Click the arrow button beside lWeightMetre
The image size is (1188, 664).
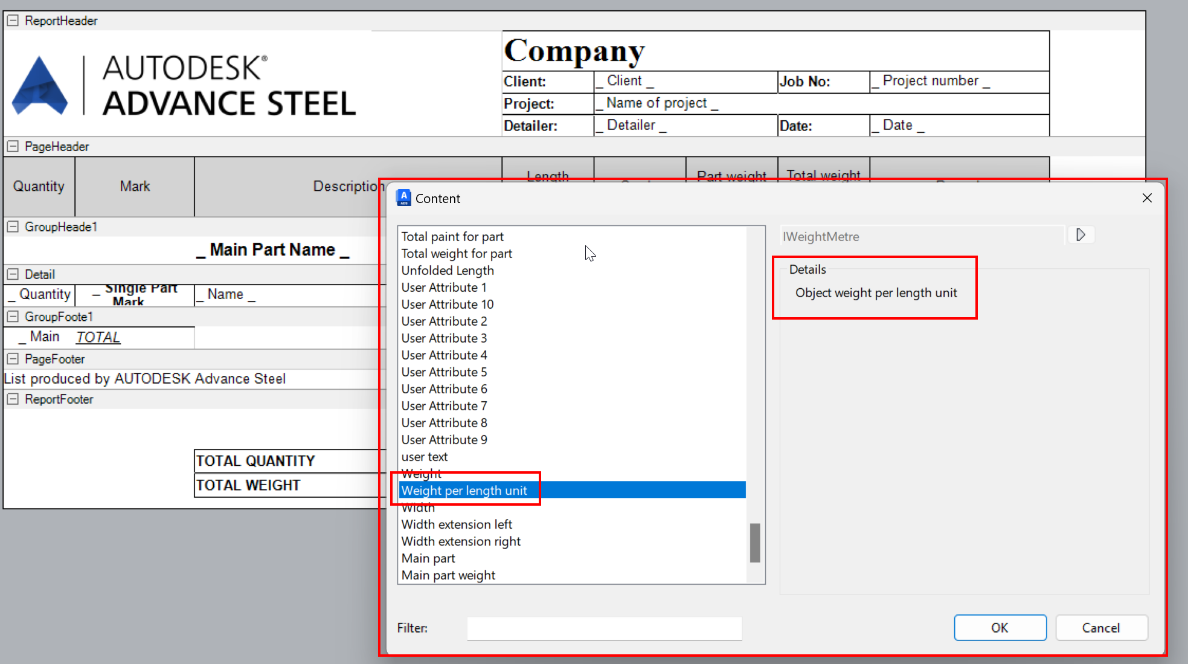(1080, 235)
